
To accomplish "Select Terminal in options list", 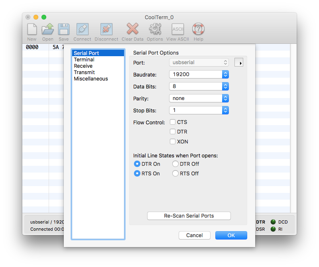I will tap(98, 60).
